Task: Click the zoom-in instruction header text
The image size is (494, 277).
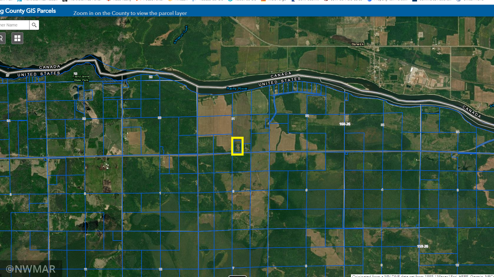Action: coord(130,13)
